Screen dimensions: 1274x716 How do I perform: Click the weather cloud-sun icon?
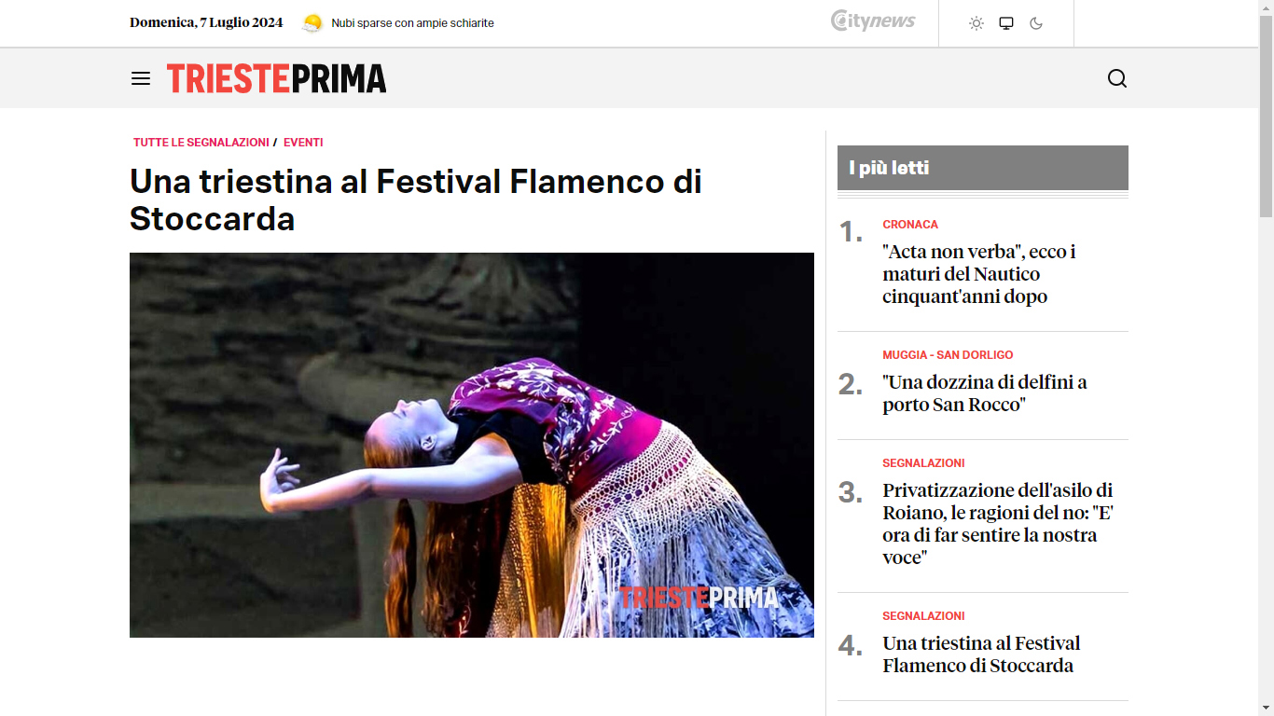tap(312, 23)
